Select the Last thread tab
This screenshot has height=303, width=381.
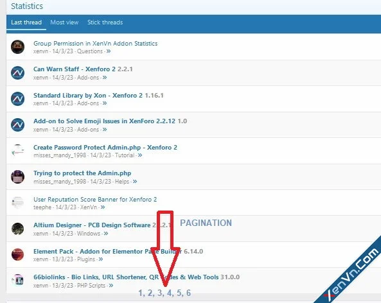tap(26, 22)
